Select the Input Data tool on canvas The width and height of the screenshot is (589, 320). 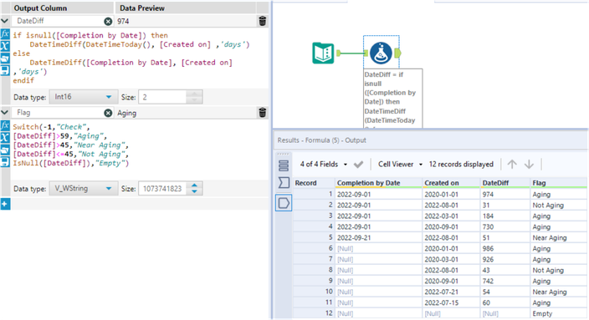323,53
